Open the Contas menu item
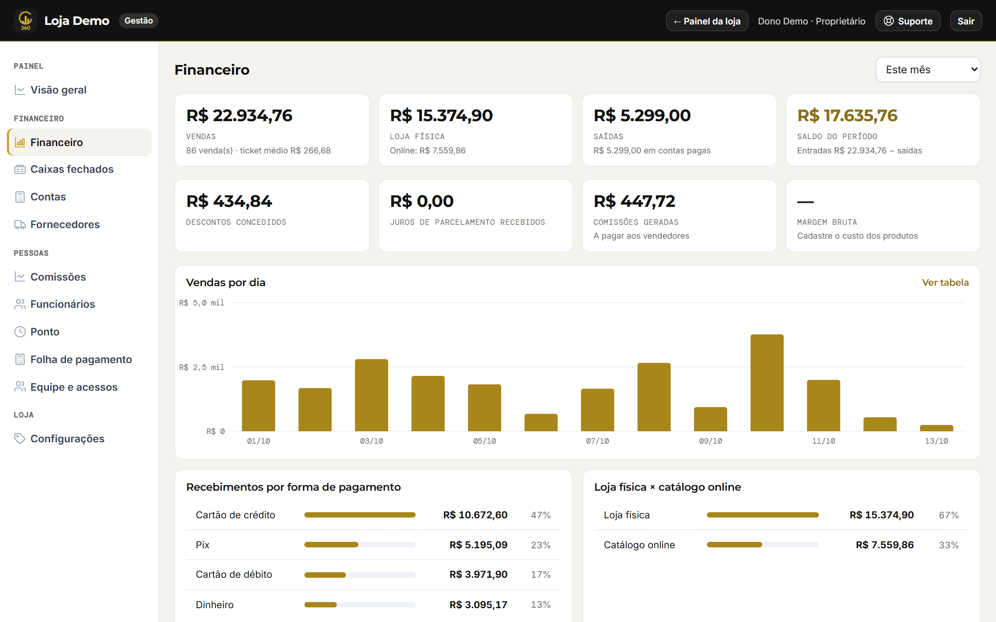The height and width of the screenshot is (622, 996). 79,197
